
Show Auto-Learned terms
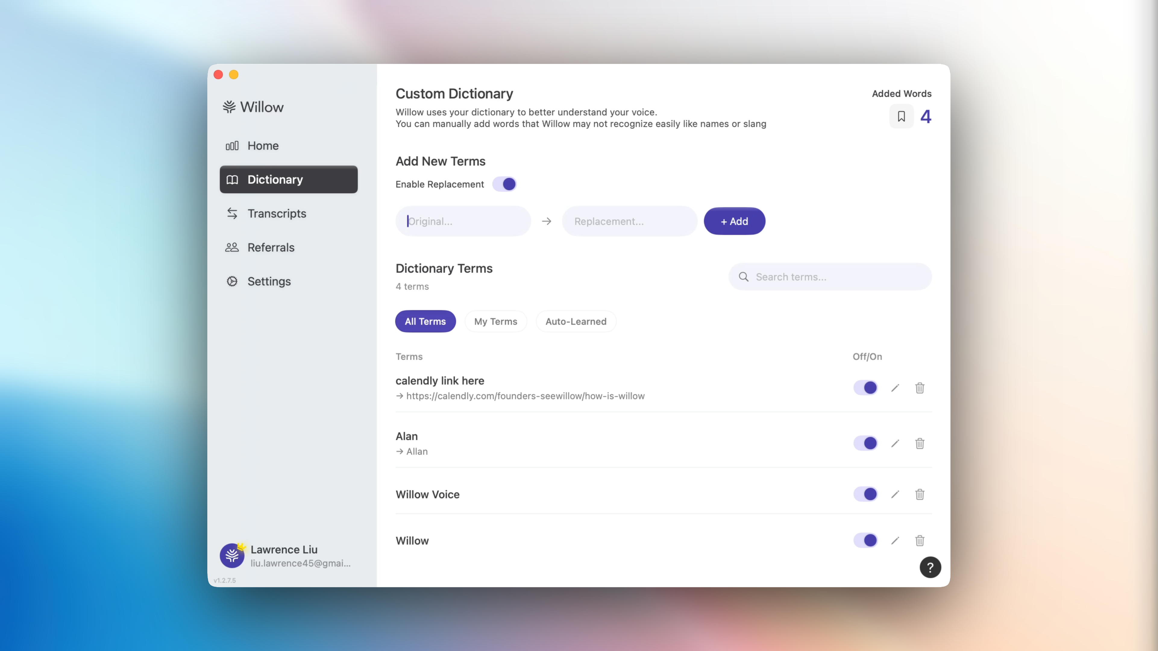tap(576, 322)
